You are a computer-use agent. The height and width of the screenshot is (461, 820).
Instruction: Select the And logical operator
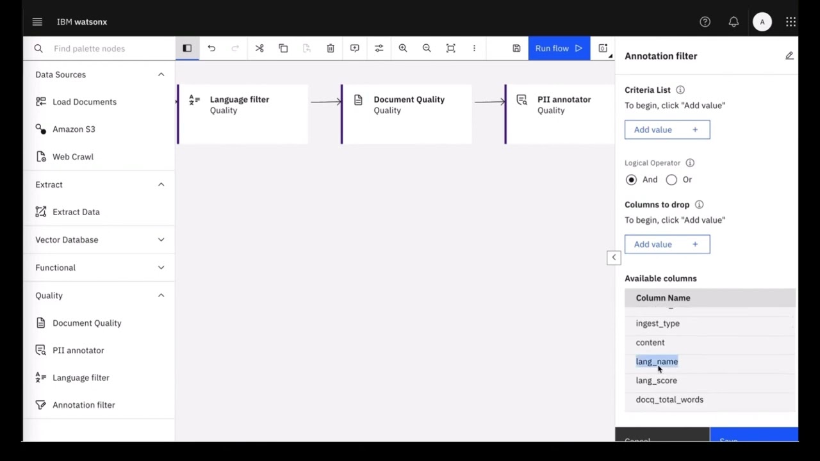tap(631, 179)
